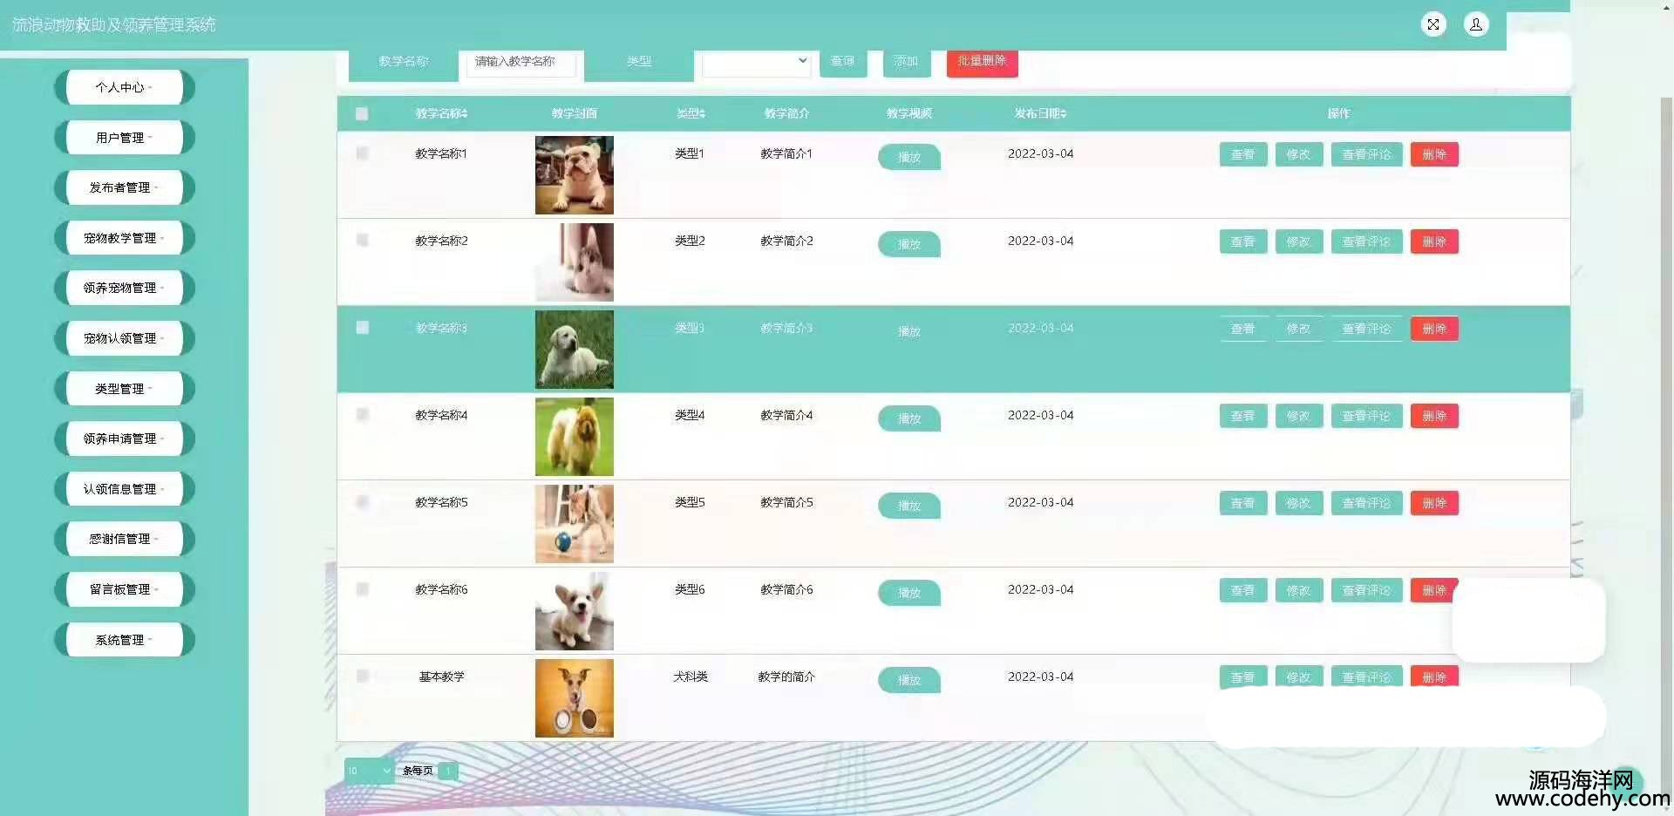
Task: Open the 用户管理 sidebar menu
Action: point(123,138)
